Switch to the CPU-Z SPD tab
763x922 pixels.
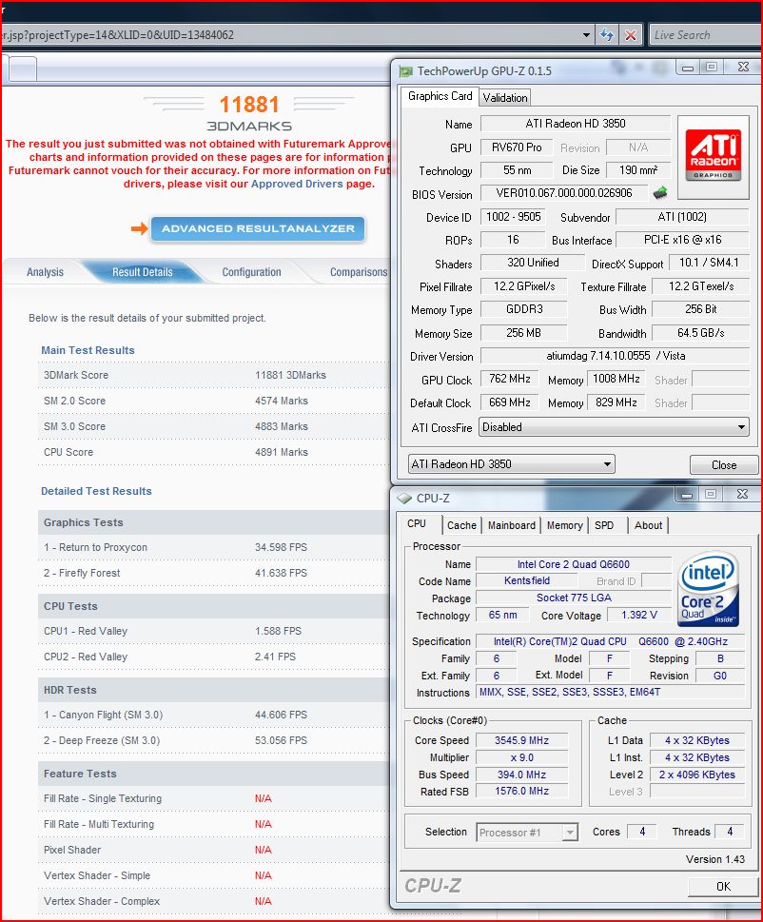(604, 525)
